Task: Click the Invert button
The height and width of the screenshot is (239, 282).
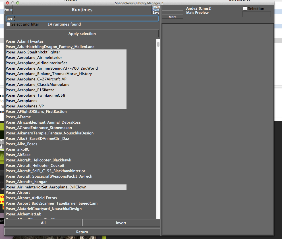Action: [121, 223]
